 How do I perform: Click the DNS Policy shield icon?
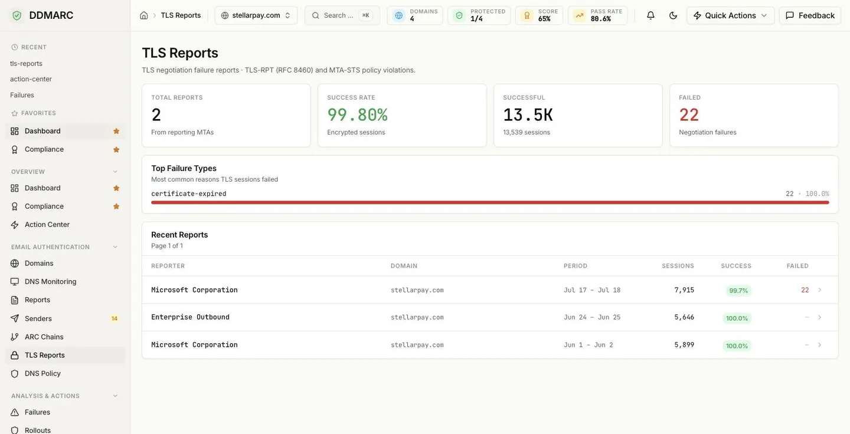15,373
